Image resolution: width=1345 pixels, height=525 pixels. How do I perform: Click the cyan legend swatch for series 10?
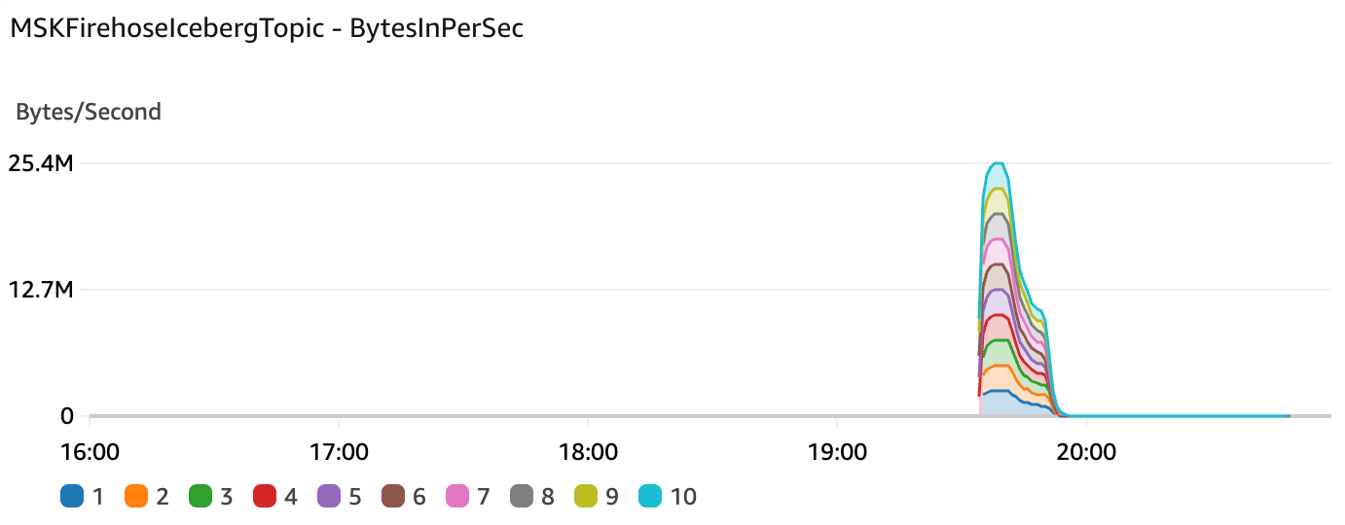pos(649,497)
